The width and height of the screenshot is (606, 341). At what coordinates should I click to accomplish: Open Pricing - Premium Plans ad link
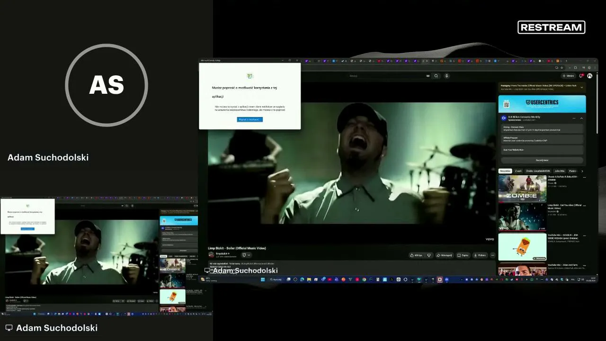pos(542,128)
